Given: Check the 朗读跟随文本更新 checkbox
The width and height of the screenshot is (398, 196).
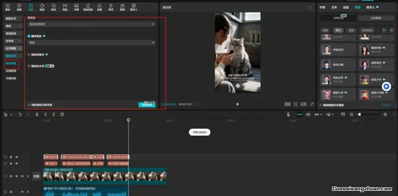Looking at the screenshot, I should click(321, 105).
